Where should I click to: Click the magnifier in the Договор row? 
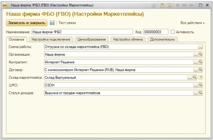point(200,70)
